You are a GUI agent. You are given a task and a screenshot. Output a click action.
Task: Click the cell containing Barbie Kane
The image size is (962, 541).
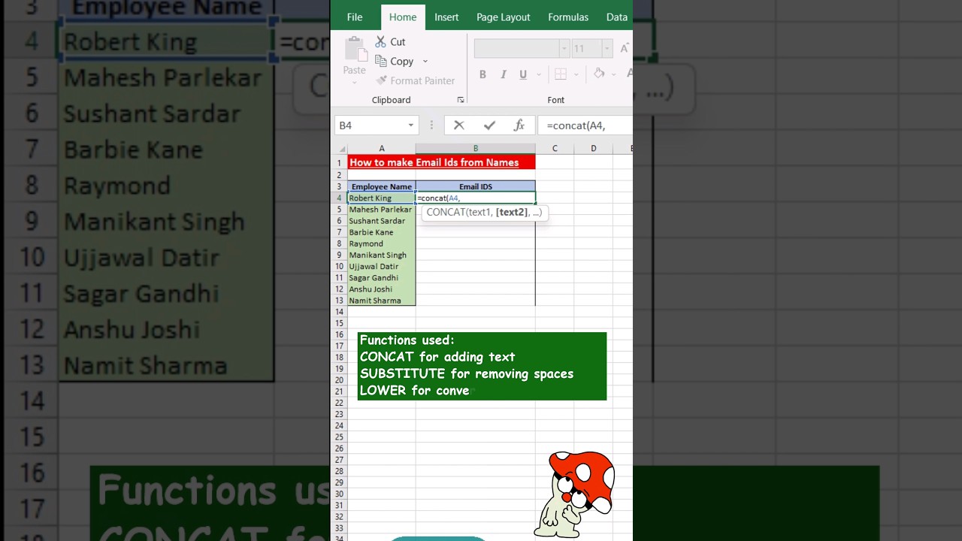pyautogui.click(x=382, y=232)
